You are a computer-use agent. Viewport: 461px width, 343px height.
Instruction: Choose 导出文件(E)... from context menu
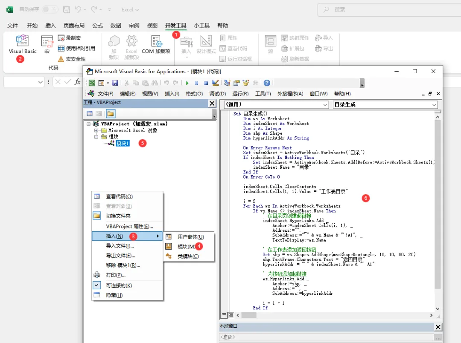click(x=127, y=255)
